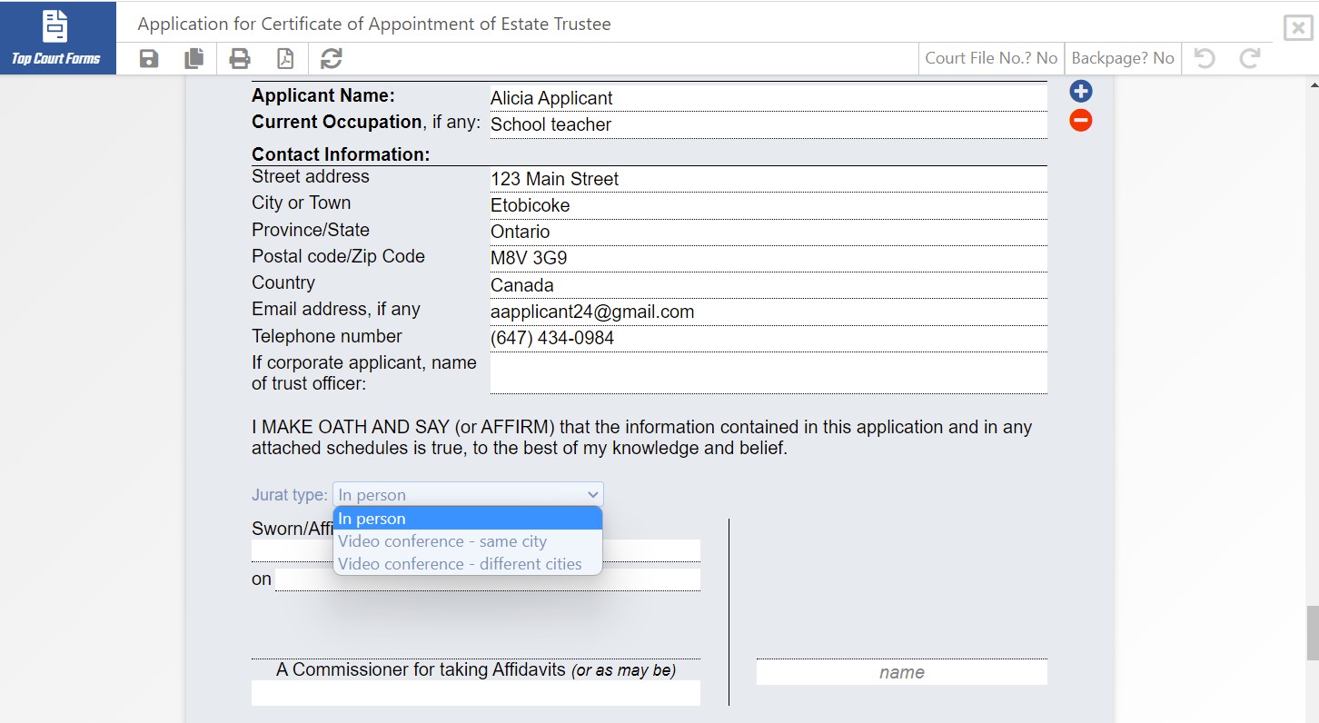
Task: Undo the last change
Action: coord(1205,59)
